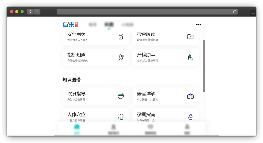
Task: Open the 器官详解 card title
Action: pos(146,94)
